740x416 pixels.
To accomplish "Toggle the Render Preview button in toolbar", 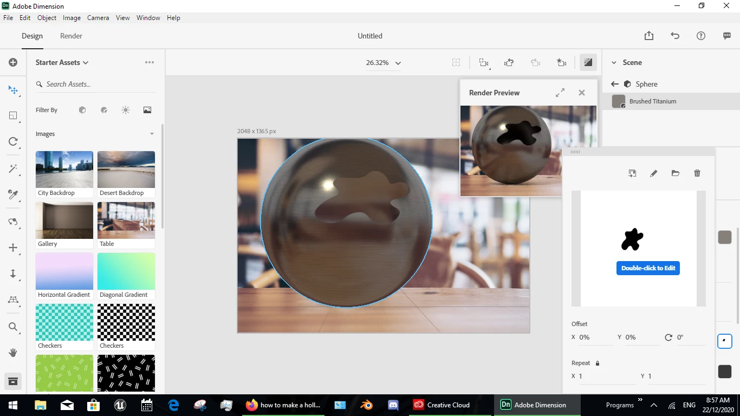I will coord(588,62).
